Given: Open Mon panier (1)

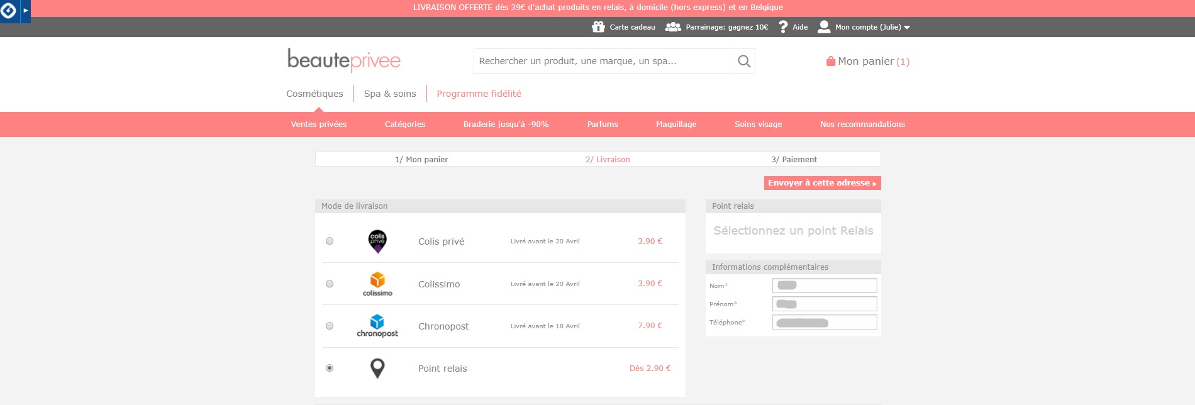Looking at the screenshot, I should (x=874, y=61).
